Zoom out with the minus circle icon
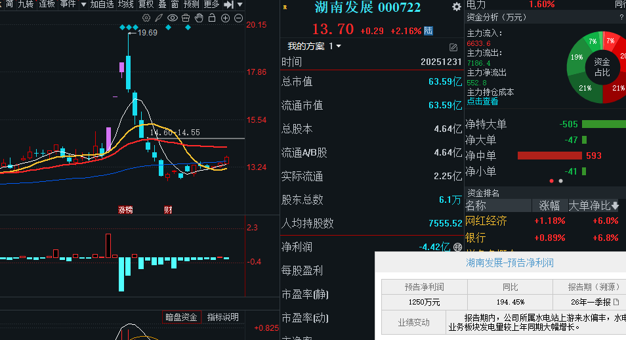The height and width of the screenshot is (340, 626). point(239,18)
